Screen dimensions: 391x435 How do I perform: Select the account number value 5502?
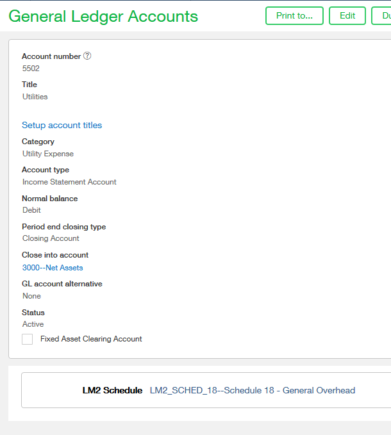(31, 69)
